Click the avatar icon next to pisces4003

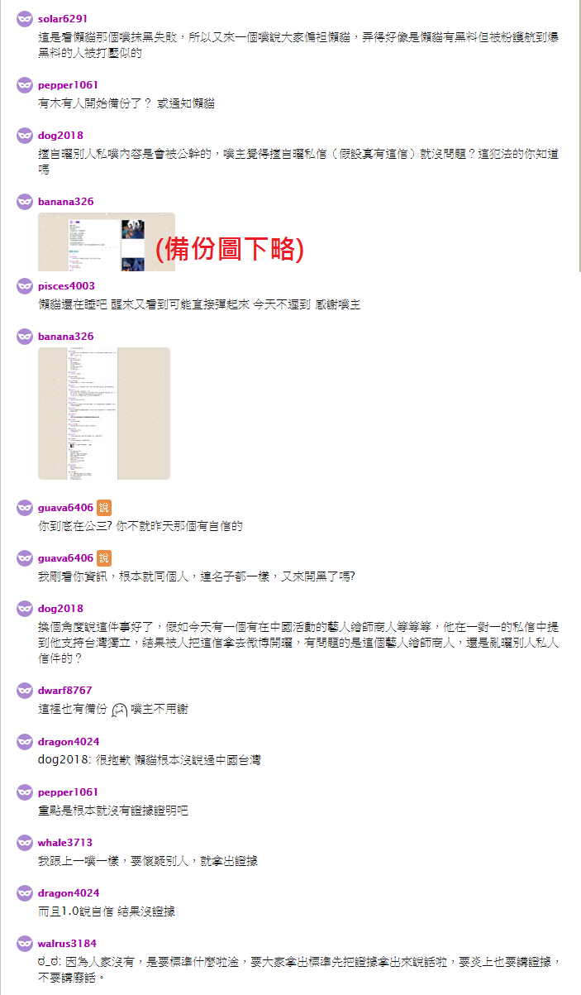tap(25, 286)
